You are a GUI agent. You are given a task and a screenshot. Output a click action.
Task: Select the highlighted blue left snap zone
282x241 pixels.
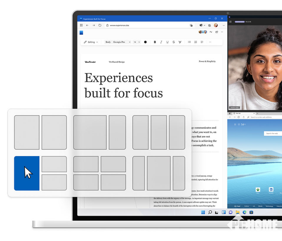coord(27,173)
